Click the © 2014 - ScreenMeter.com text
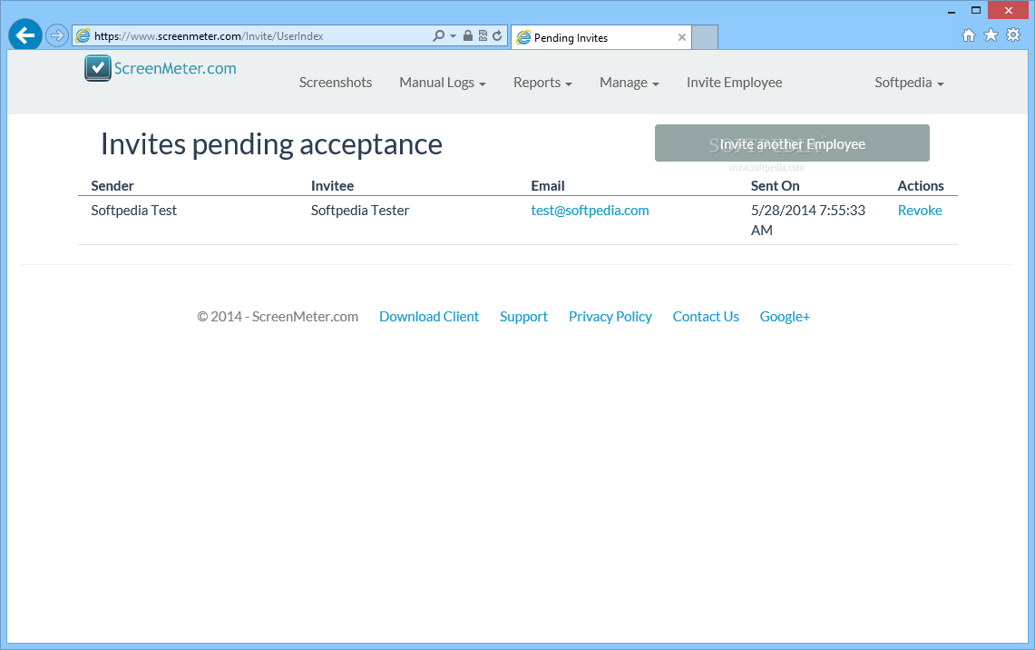 [278, 317]
